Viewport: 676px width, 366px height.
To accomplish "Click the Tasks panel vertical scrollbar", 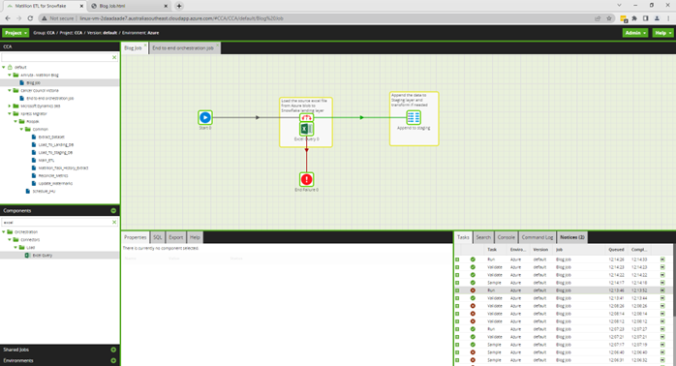I will coord(674,280).
